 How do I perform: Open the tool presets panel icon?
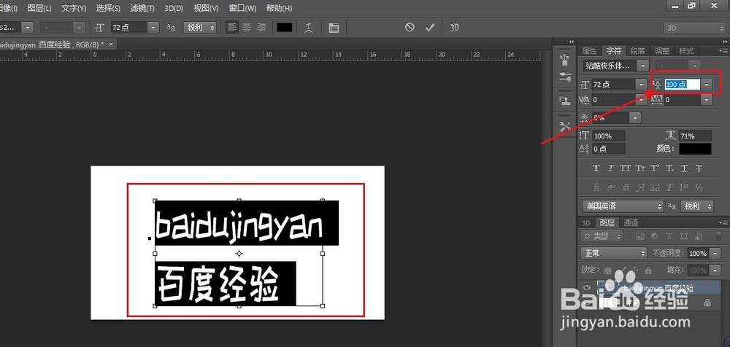[565, 125]
